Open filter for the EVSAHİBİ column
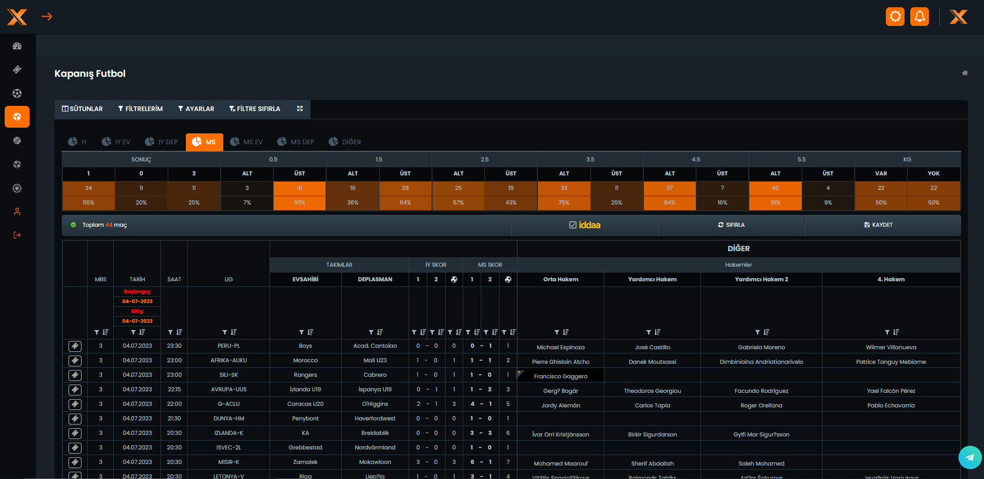The image size is (984, 479). [x=302, y=332]
